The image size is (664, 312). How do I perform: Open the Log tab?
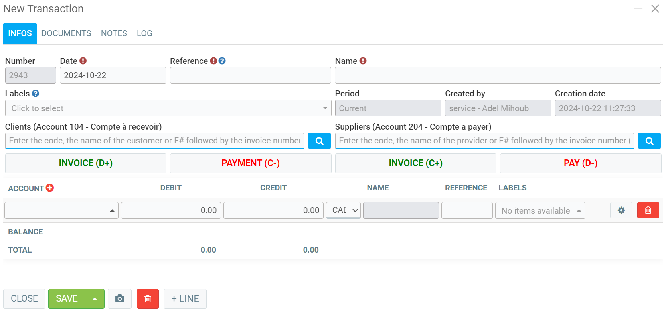coord(144,33)
